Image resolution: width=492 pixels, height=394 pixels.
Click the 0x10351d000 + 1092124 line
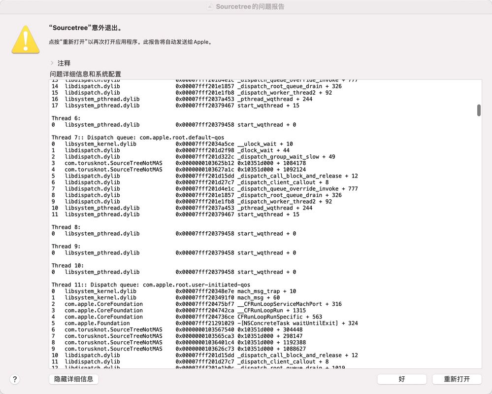pyautogui.click(x=179, y=169)
